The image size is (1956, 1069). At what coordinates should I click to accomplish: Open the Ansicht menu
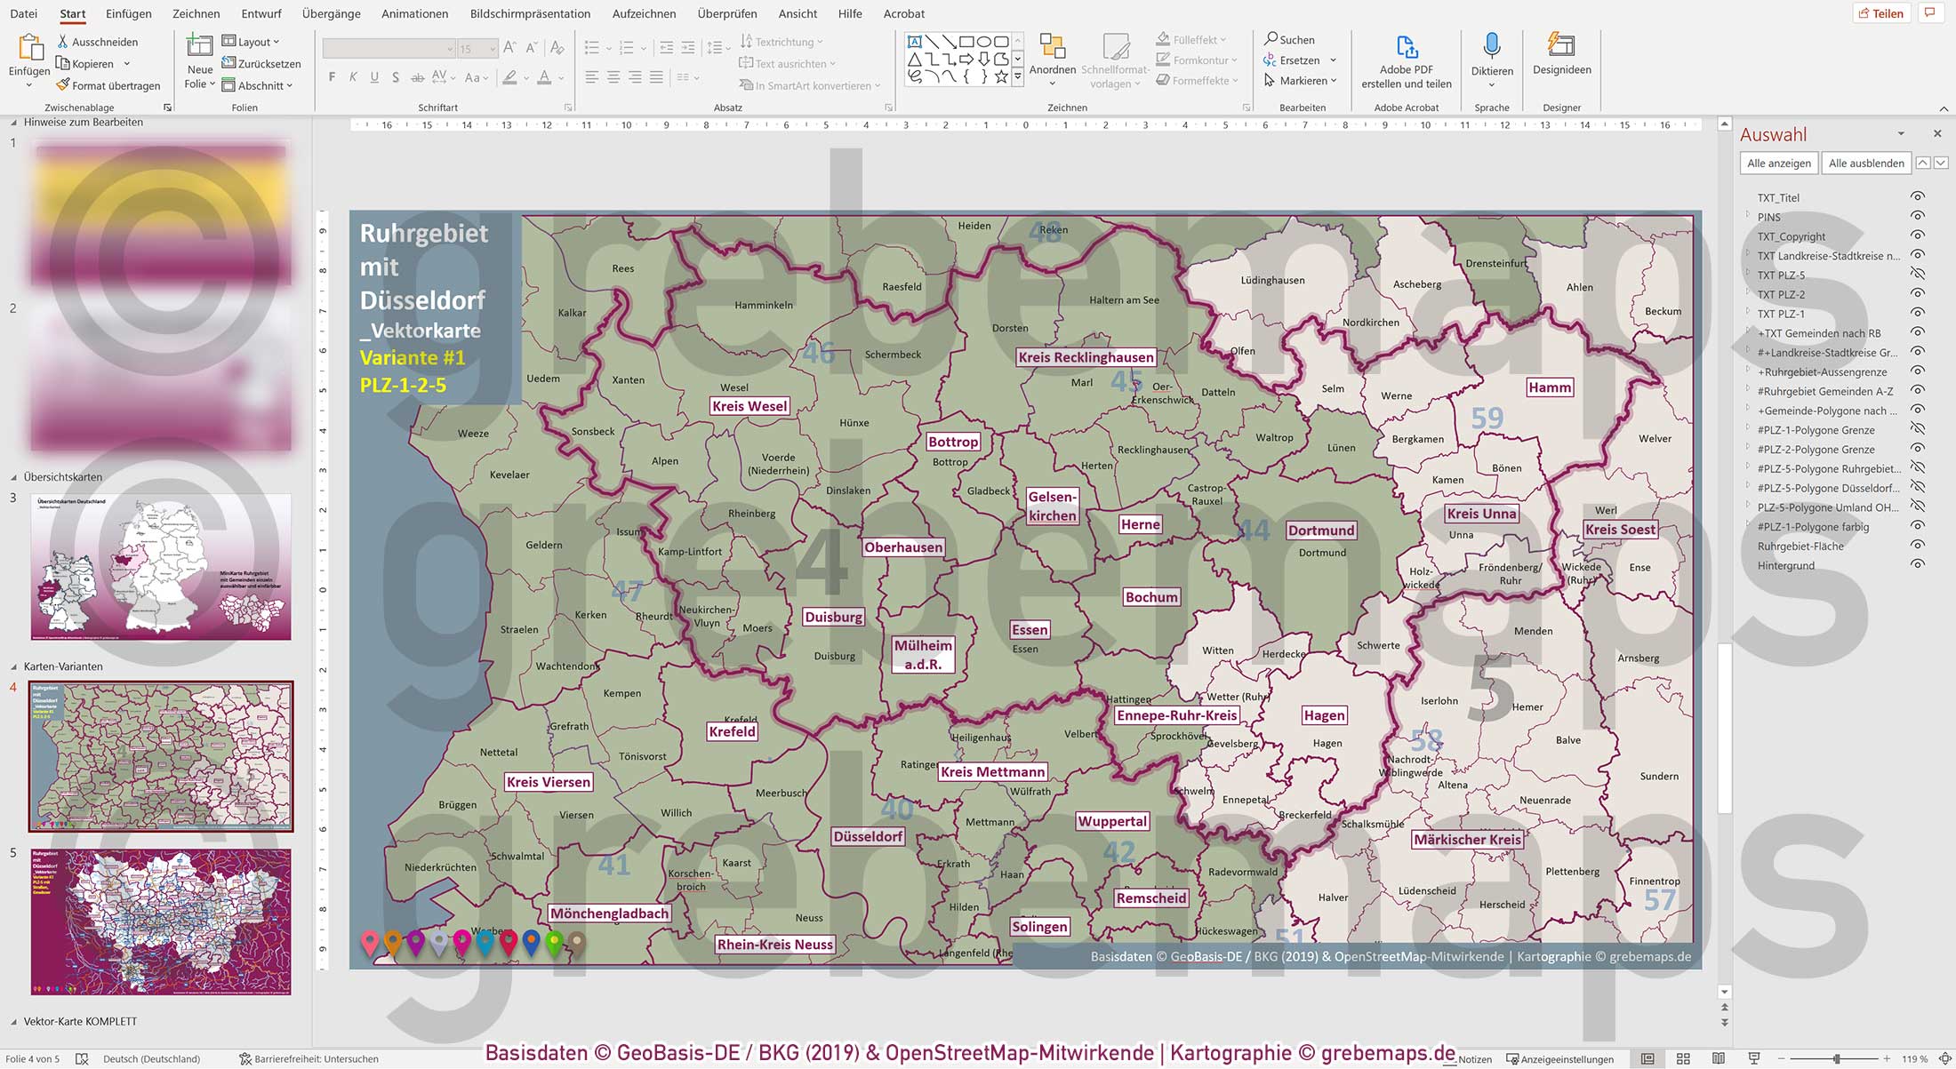797,13
